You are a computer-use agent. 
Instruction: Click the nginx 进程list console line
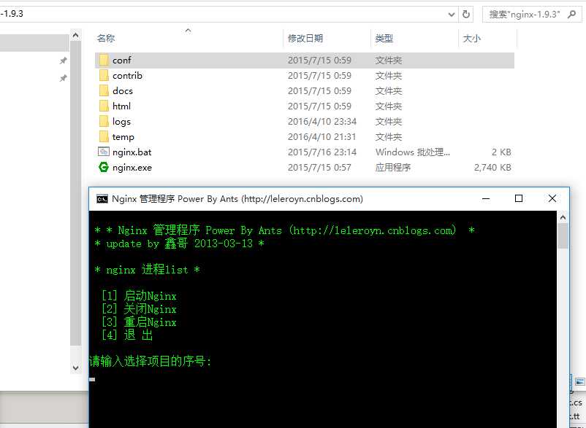pos(148,269)
